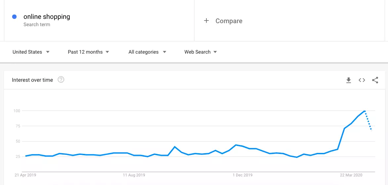Click the plus icon beside Compare
388x185 pixels.
[x=206, y=21]
